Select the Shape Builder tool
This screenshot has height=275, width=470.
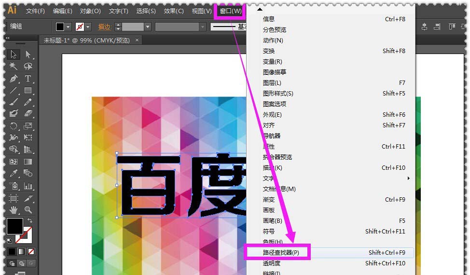[14, 149]
